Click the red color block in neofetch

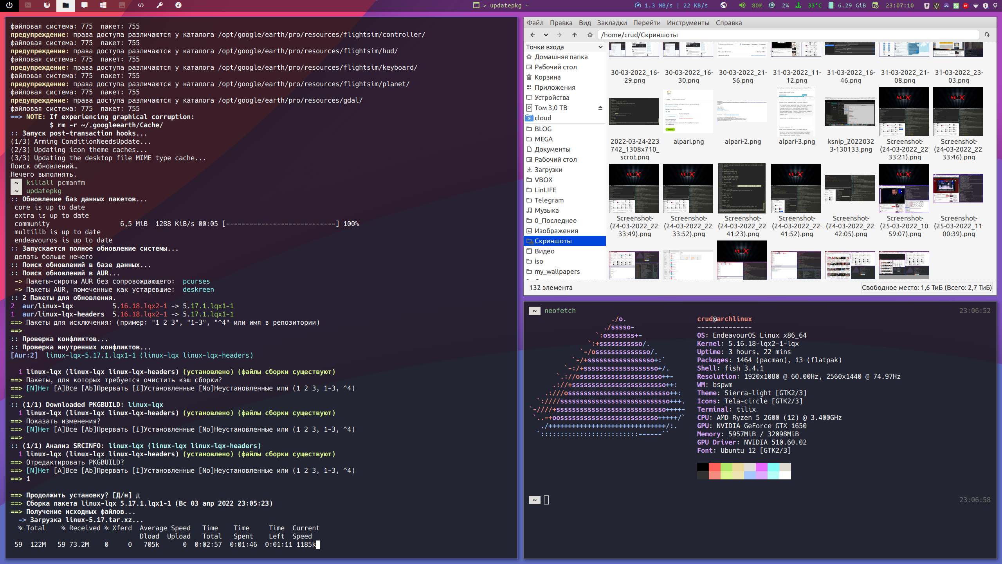pos(715,467)
